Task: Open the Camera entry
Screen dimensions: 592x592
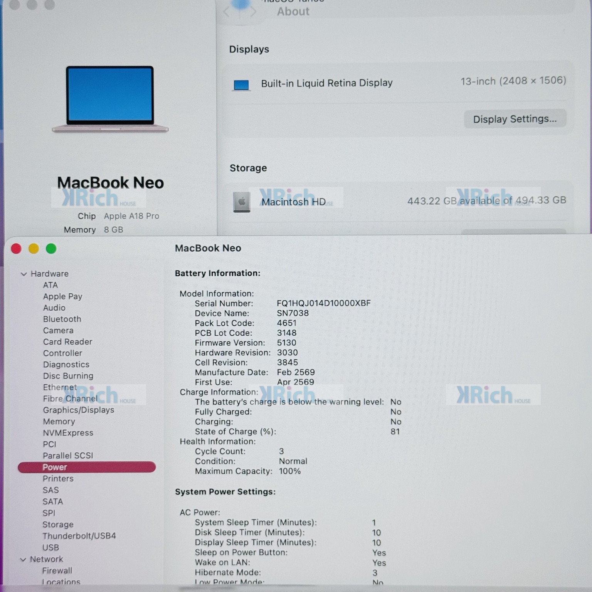Action: (x=58, y=330)
